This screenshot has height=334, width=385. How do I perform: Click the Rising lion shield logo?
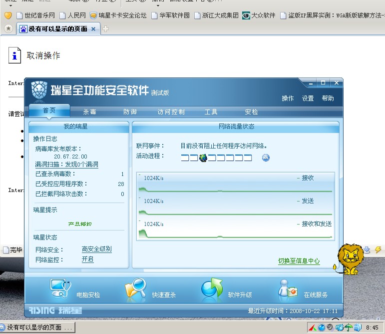[39, 90]
